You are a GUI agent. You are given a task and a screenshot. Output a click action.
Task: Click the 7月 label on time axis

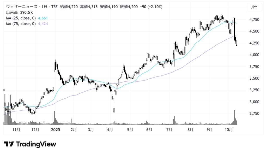coord(169,129)
